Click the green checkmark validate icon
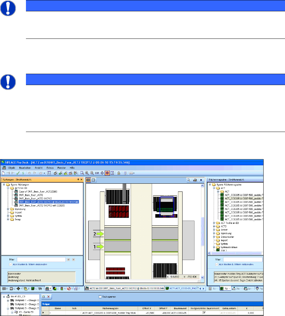Screen dimensions: 285x316 coord(18,173)
